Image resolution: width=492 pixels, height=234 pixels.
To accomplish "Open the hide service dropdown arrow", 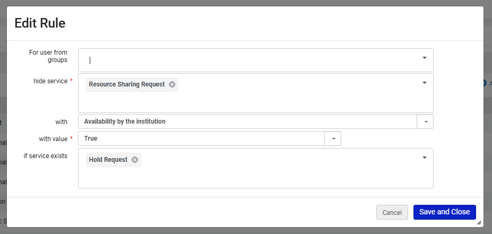I will [x=425, y=83].
